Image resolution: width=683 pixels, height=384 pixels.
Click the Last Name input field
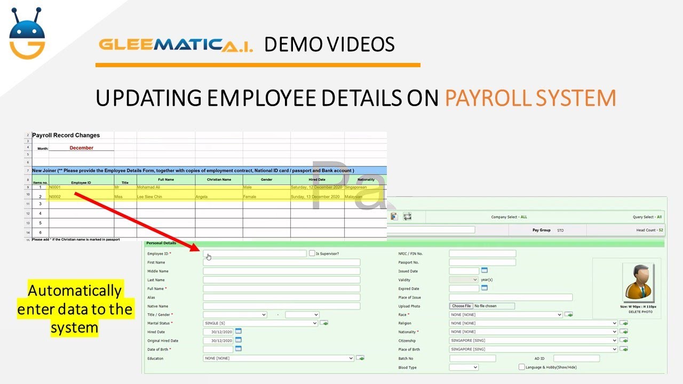282,280
